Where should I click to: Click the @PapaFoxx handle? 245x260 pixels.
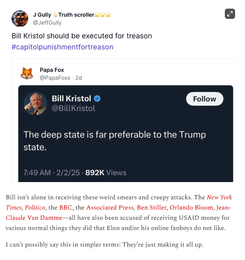click(x=55, y=78)
